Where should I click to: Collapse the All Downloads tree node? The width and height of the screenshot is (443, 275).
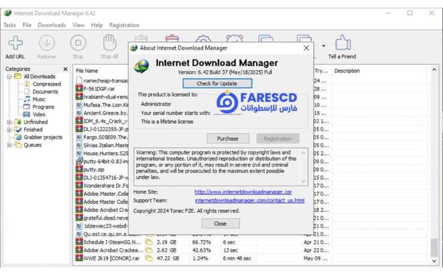point(10,76)
